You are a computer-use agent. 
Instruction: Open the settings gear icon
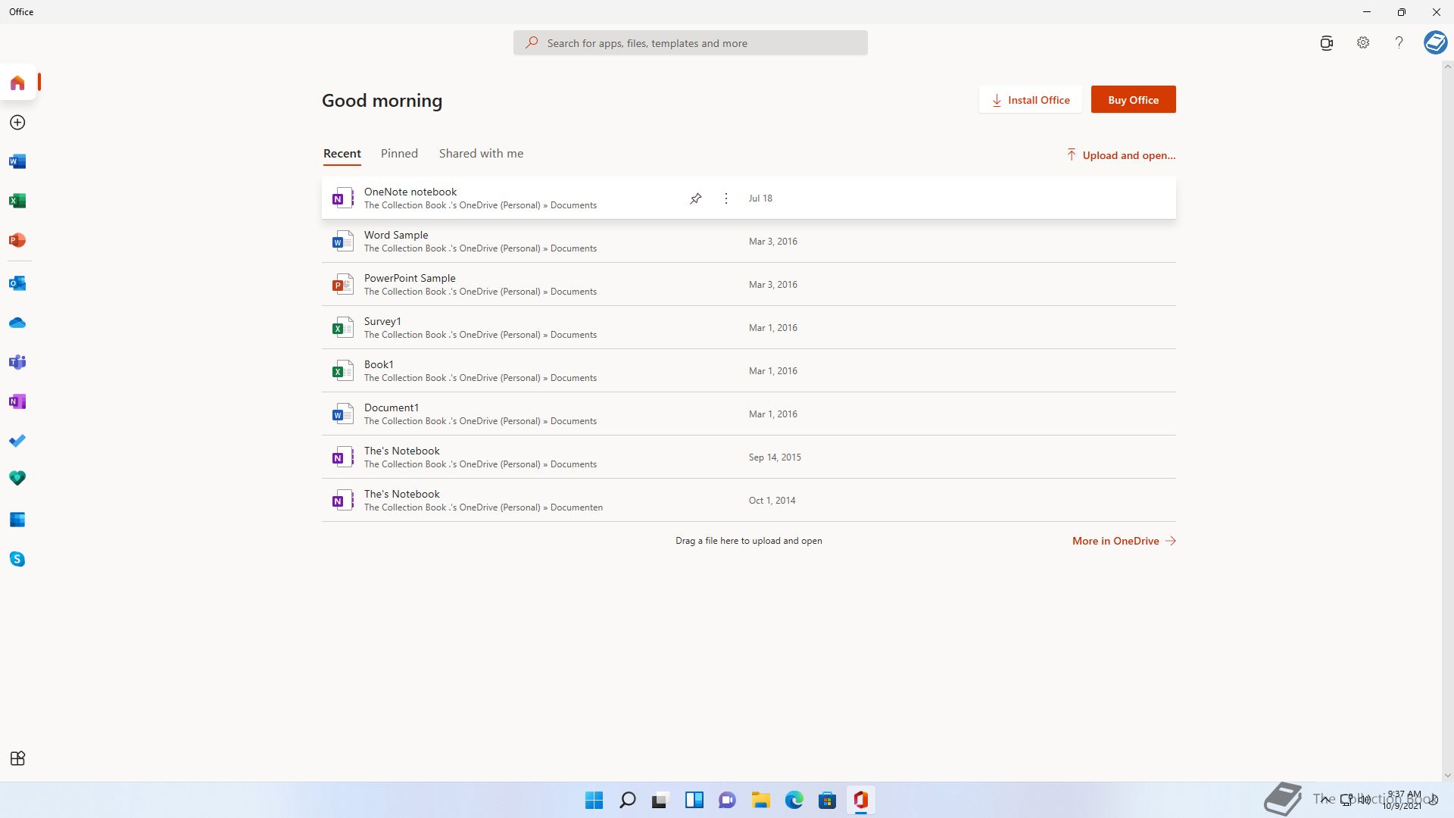click(1362, 43)
